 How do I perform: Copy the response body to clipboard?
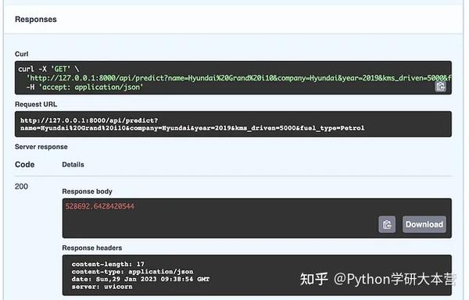[x=387, y=224]
